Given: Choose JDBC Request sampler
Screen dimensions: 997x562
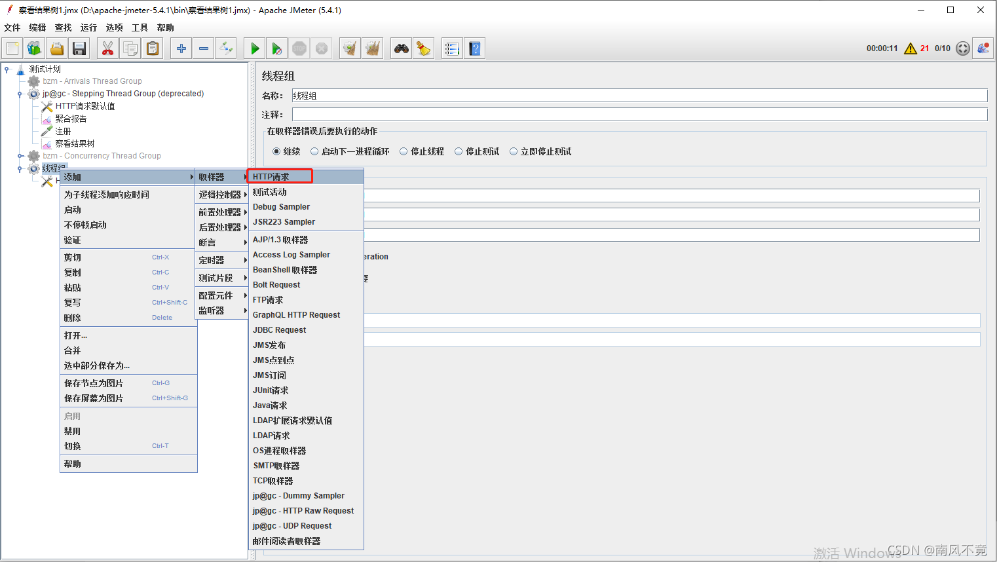Looking at the screenshot, I should [306, 330].
